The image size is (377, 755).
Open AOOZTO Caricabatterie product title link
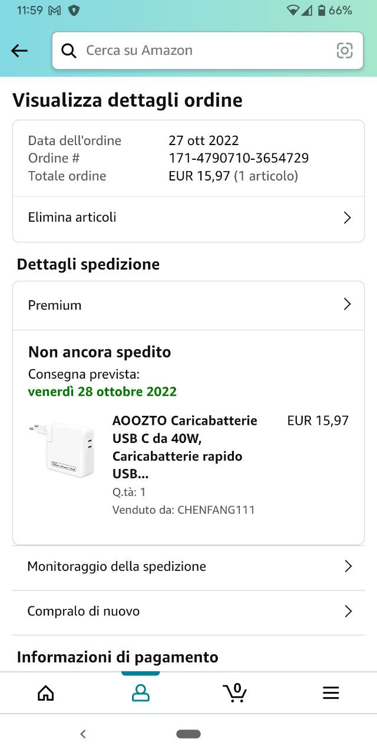185,447
